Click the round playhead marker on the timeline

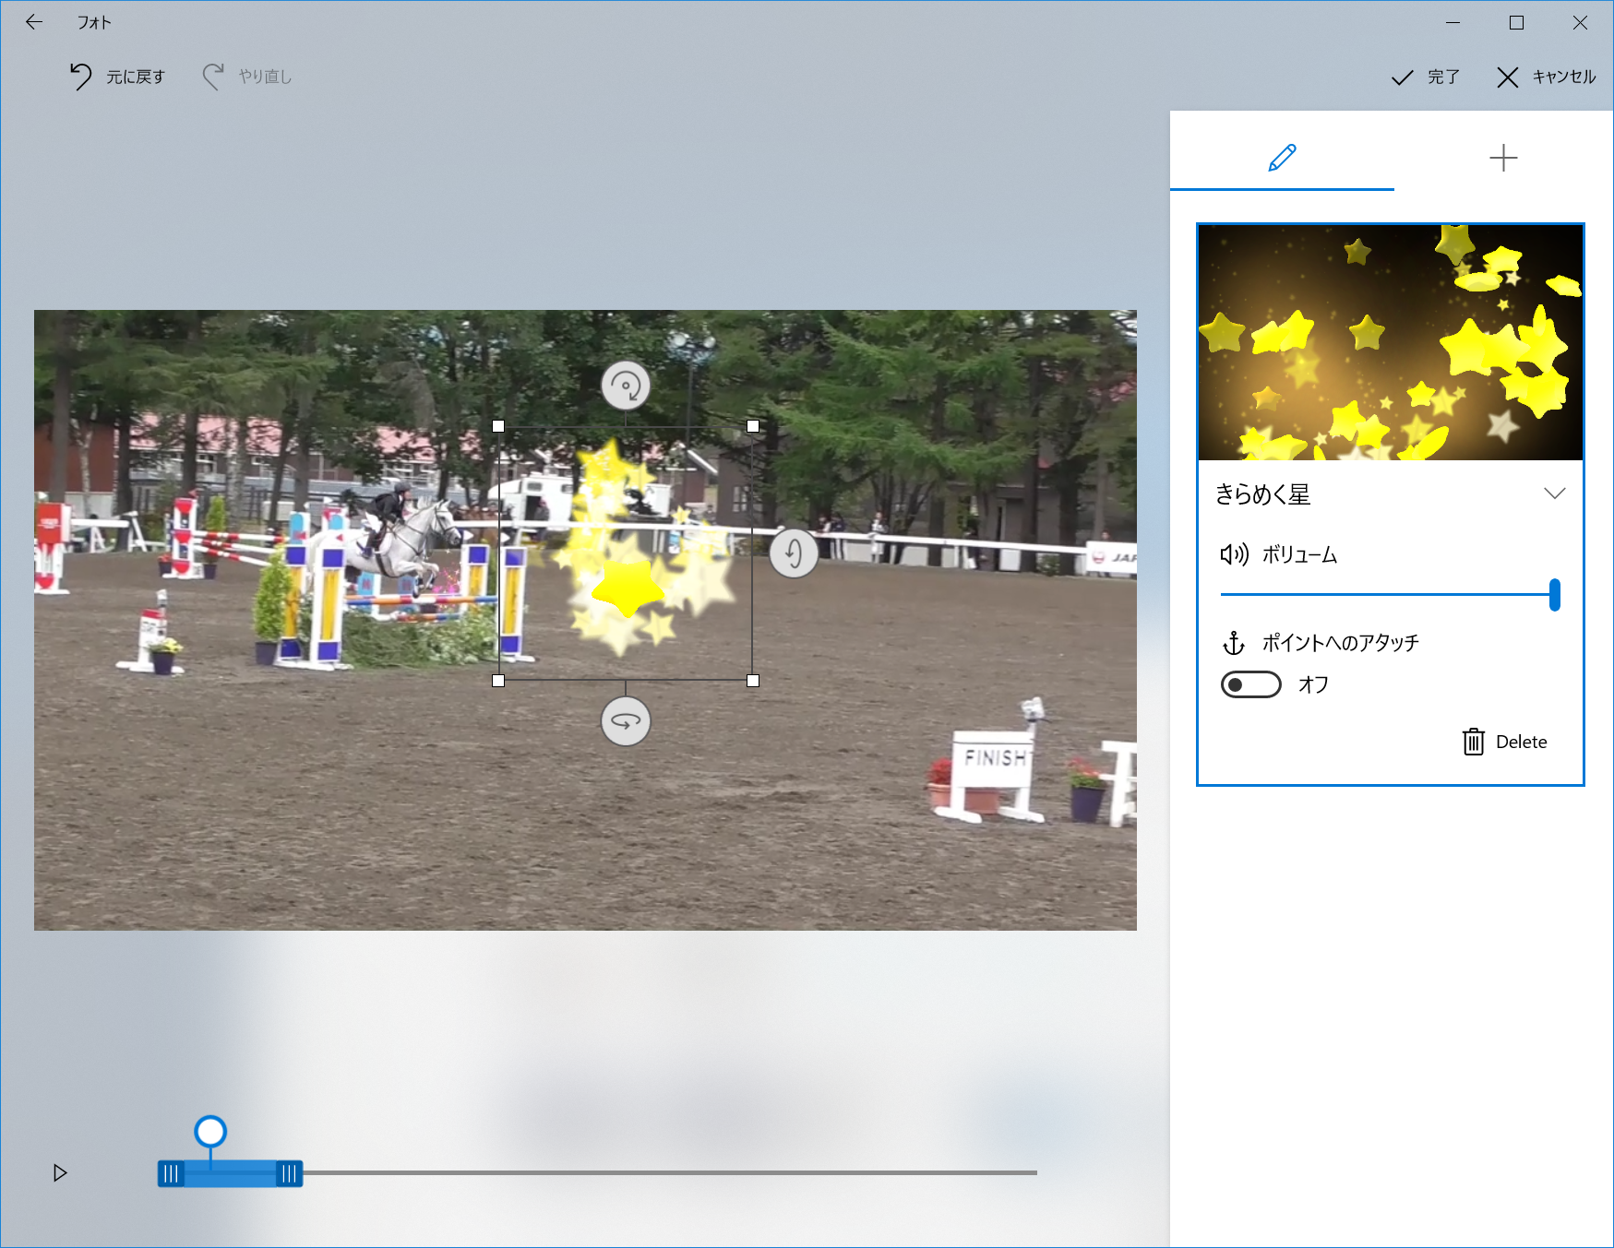(x=210, y=1131)
